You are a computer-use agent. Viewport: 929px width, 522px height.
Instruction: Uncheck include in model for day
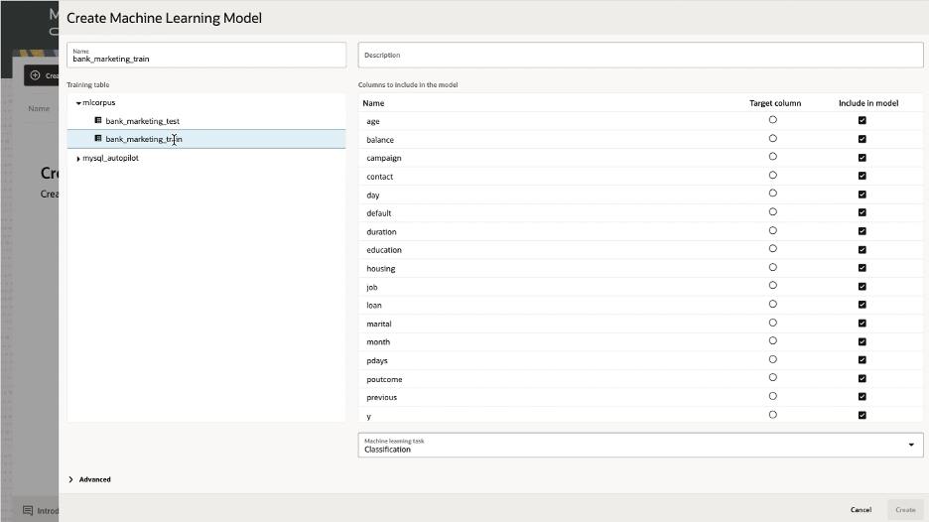pyautogui.click(x=863, y=195)
